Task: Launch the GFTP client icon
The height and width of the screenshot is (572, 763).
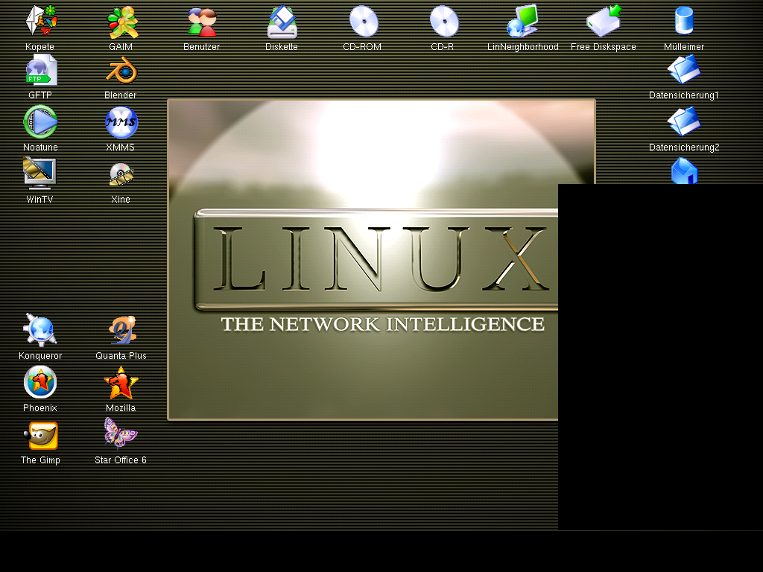Action: [x=41, y=71]
